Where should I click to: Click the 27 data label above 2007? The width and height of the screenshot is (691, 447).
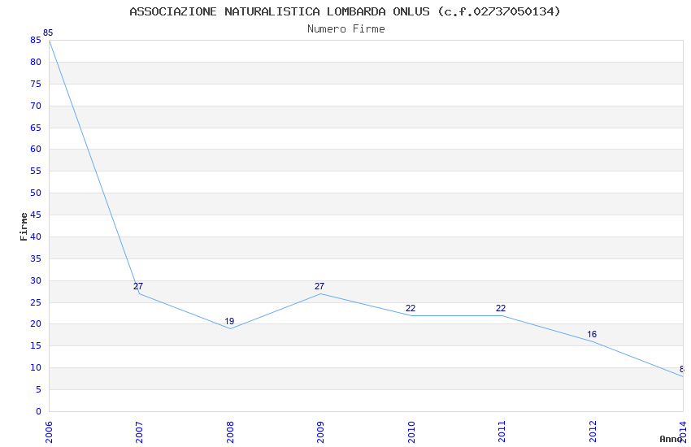[138, 286]
